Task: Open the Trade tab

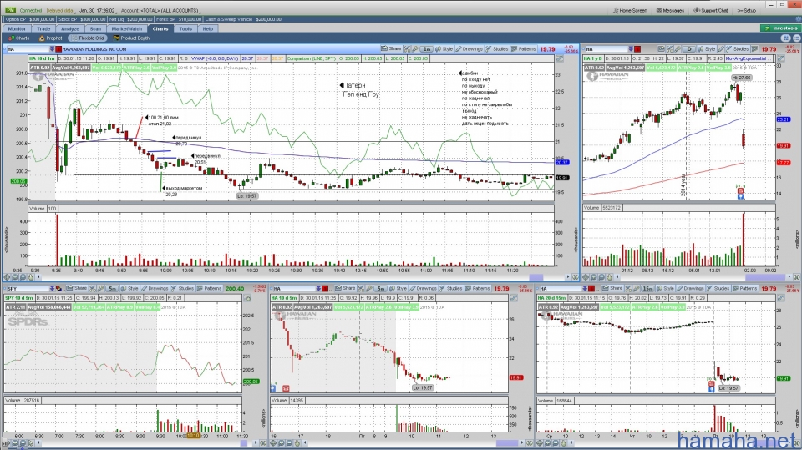Action: coord(43,28)
